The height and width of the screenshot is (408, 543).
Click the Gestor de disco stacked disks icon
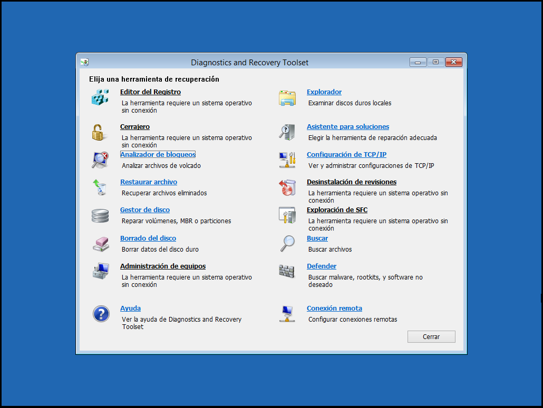(x=100, y=216)
